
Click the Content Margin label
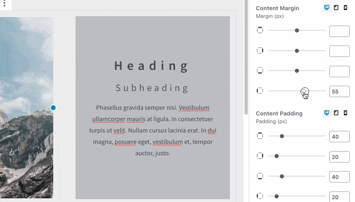pos(277,8)
